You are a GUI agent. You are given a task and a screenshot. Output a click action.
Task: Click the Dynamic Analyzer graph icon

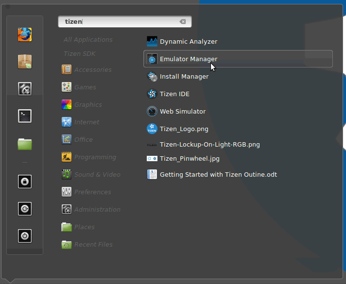pyautogui.click(x=152, y=41)
